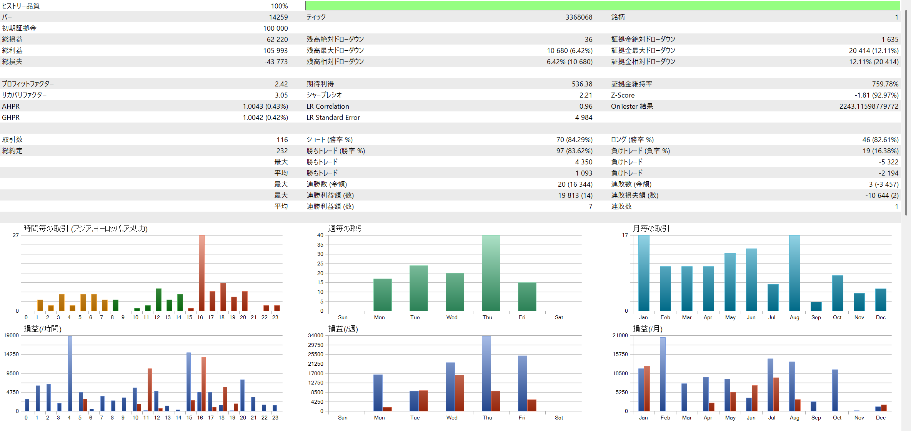Click the hour 4 profit bar
The height and width of the screenshot is (431, 911).
(70, 373)
